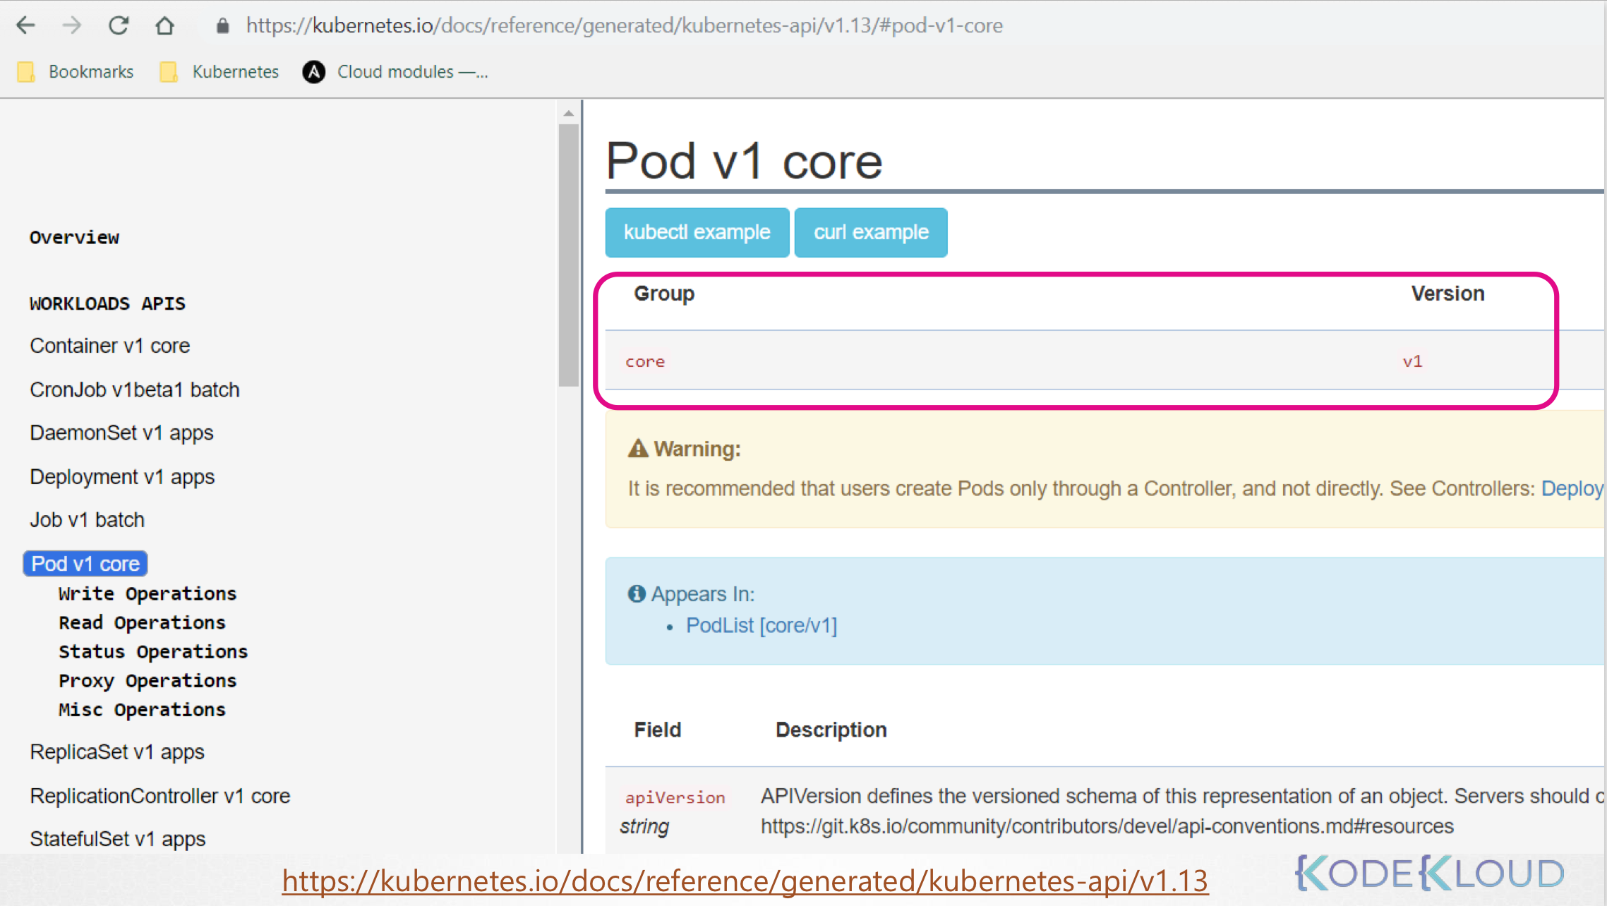Viewport: 1607px width, 906px height.
Task: Click the browser back arrow
Action: pyautogui.click(x=26, y=26)
